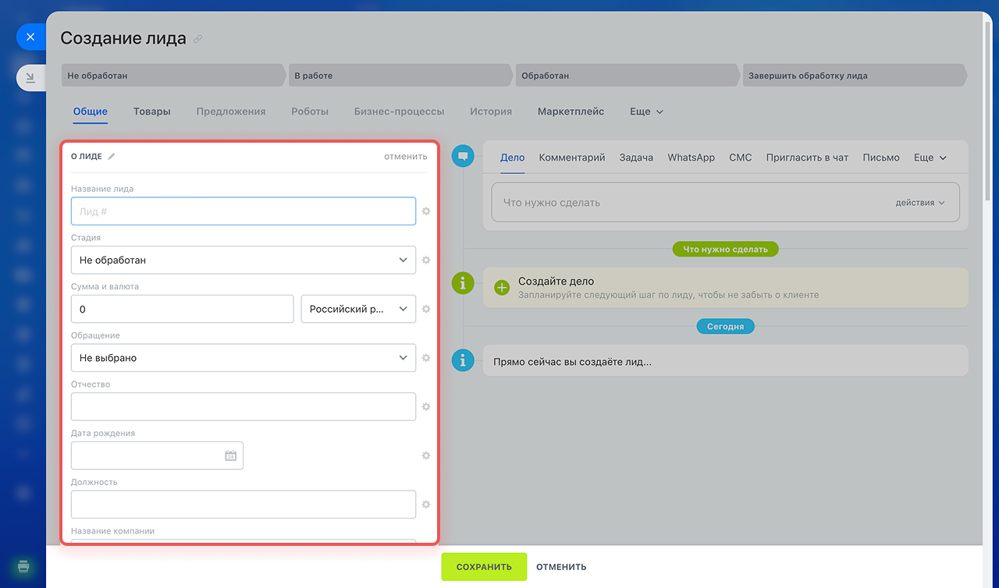This screenshot has width=999, height=588.
Task: Click the printer icon in left sidebar
Action: 23,566
